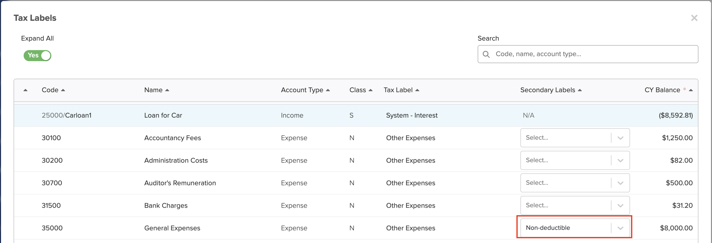712x243 pixels.
Task: Sort by the Class column
Action: click(x=361, y=90)
